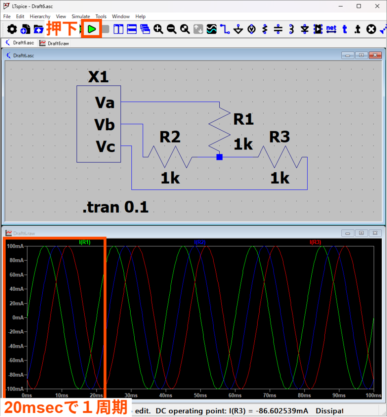Screen dimensions: 387x417
Task: Tile windows horizontally using toolbar icon
Action: click(132, 29)
